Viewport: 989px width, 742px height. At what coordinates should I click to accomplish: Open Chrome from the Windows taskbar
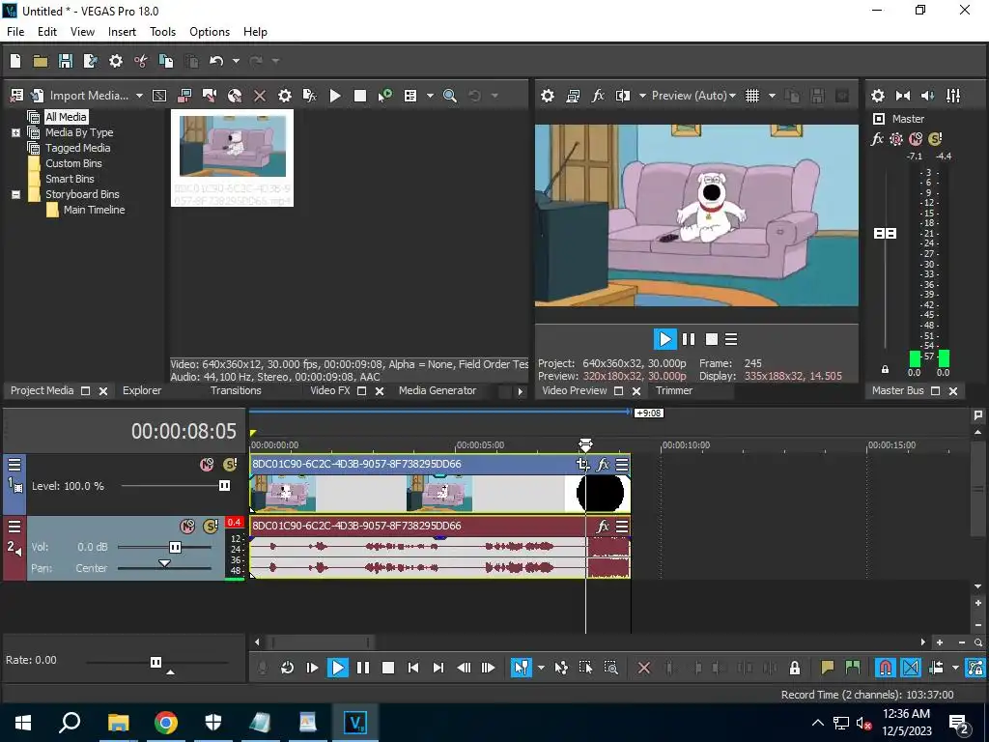166,723
